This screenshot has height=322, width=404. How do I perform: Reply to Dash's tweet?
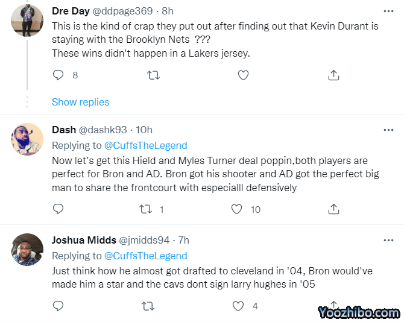coord(58,209)
